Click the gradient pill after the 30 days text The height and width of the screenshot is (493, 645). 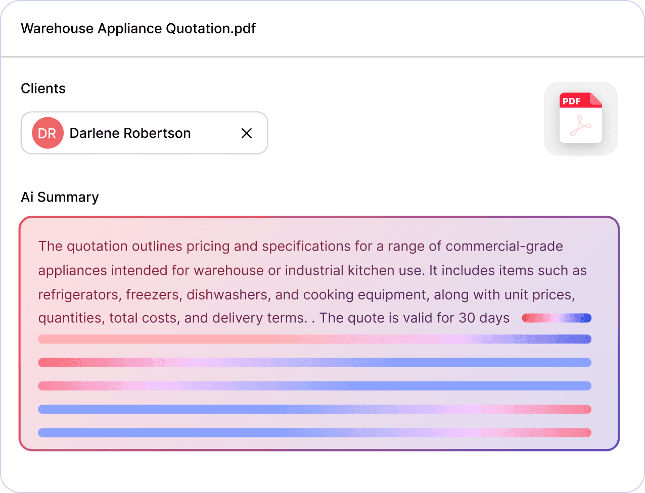pos(557,318)
